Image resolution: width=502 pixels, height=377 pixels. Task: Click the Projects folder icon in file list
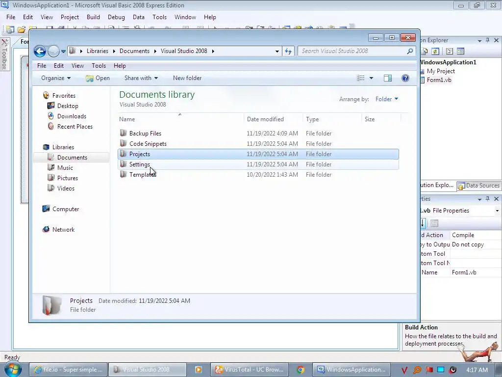(x=123, y=154)
